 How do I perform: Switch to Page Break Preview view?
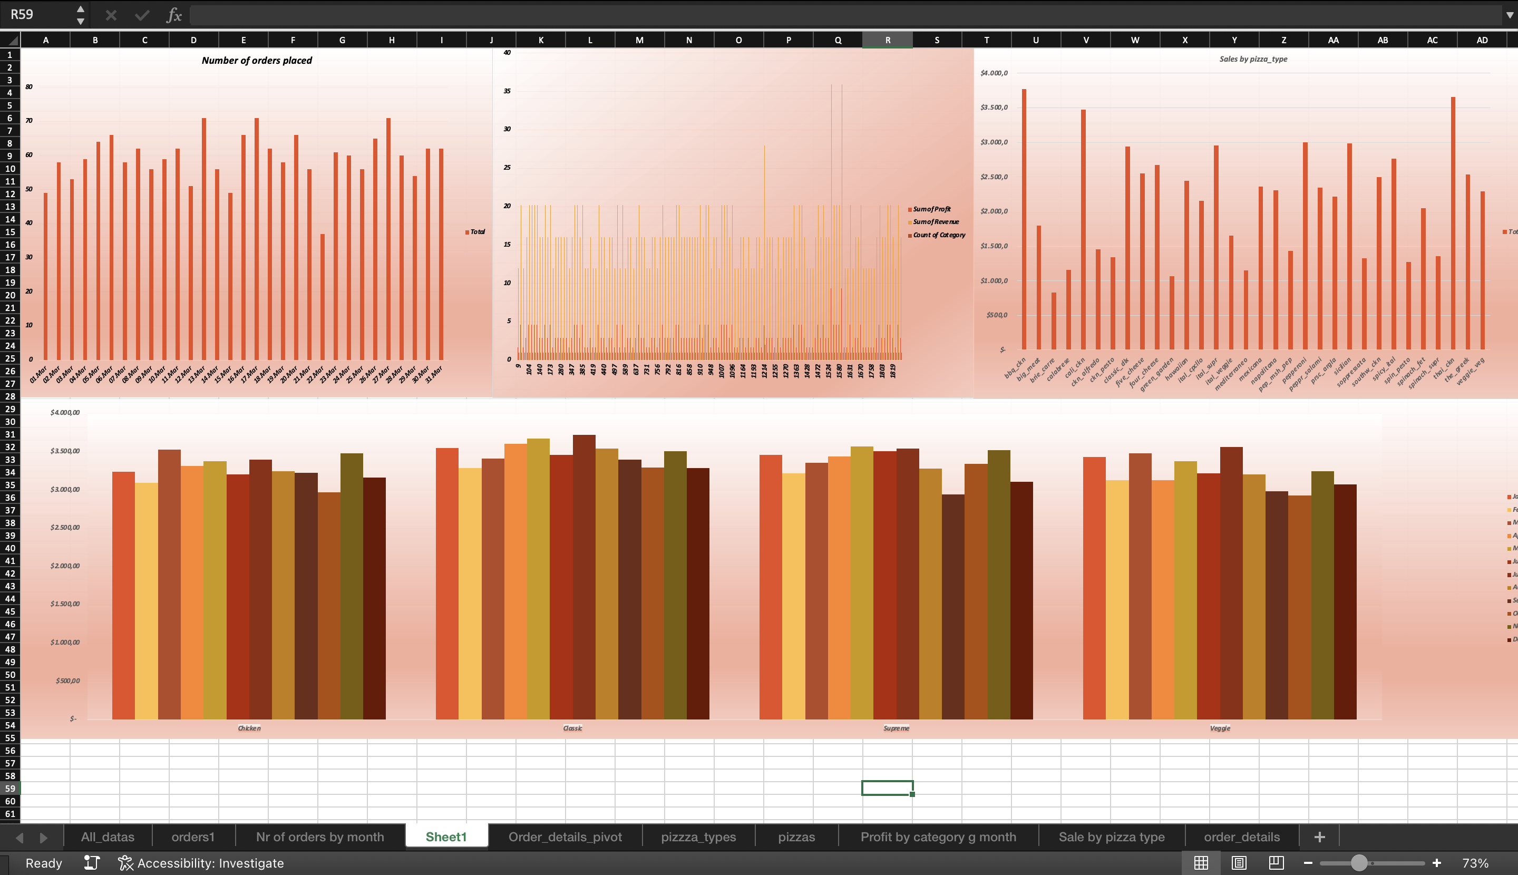coord(1276,863)
